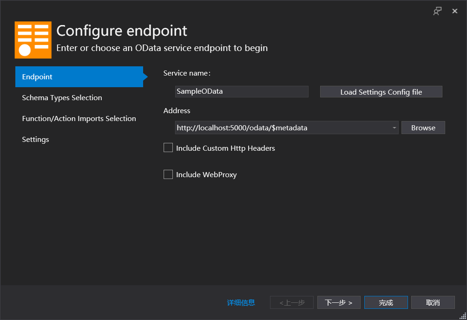Click the feedback icon in title bar
Image resolution: width=467 pixels, height=320 pixels.
(437, 11)
